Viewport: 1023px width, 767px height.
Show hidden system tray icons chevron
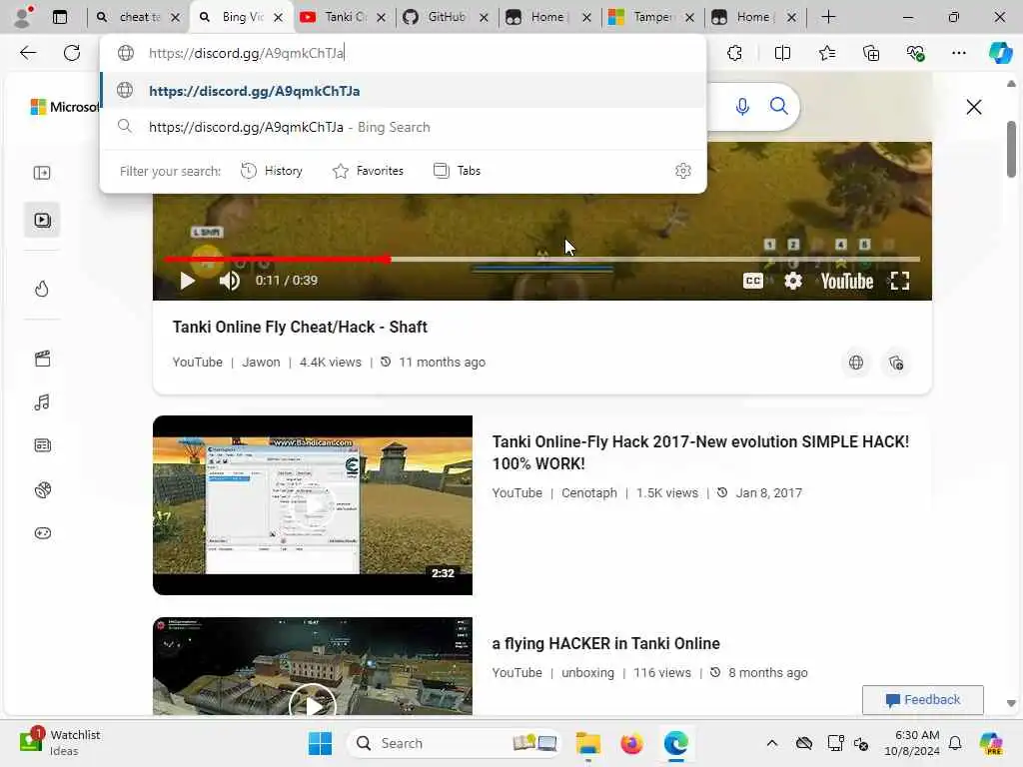pyautogui.click(x=772, y=743)
